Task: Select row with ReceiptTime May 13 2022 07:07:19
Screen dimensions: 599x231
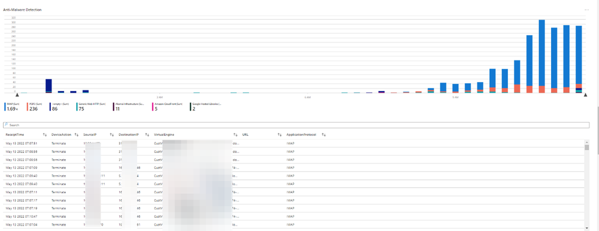Action: click(294, 208)
